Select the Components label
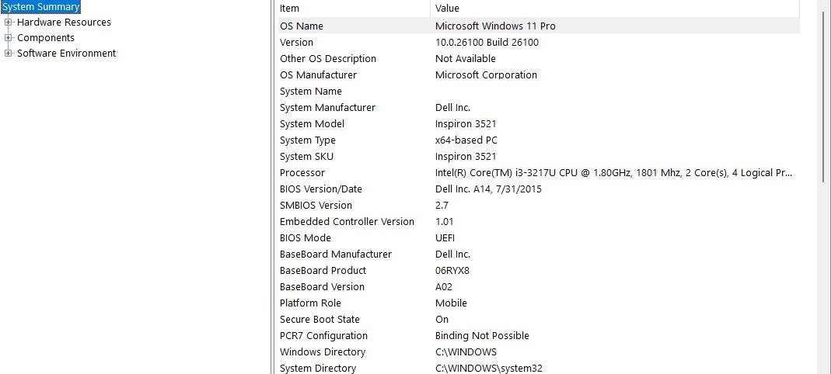This screenshot has height=374, width=831. tap(46, 37)
